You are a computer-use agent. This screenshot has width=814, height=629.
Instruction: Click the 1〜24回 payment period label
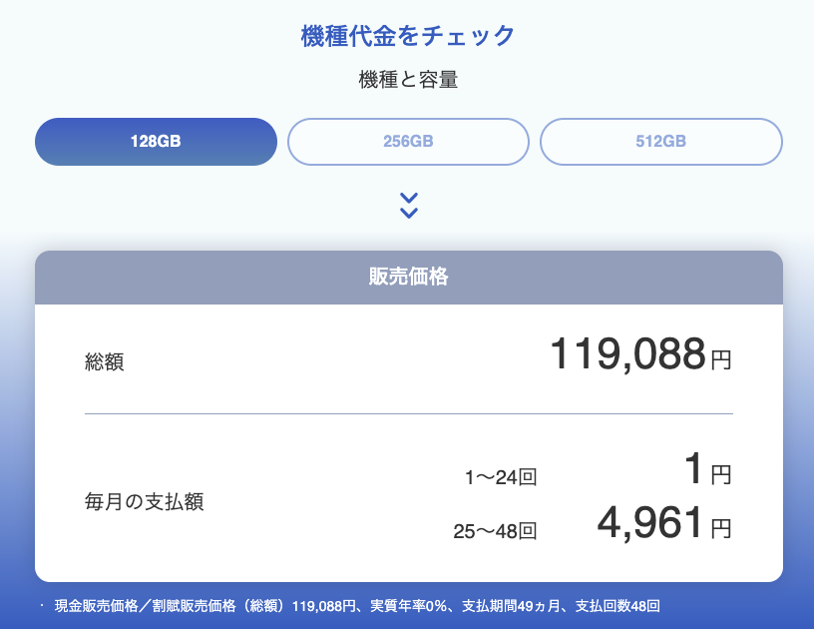[x=501, y=477]
